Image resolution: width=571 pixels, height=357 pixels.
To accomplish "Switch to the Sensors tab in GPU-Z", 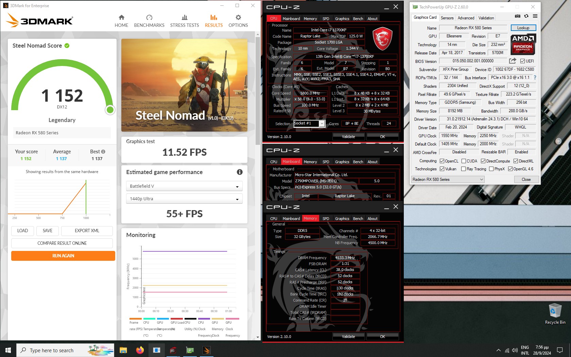I will point(447,18).
